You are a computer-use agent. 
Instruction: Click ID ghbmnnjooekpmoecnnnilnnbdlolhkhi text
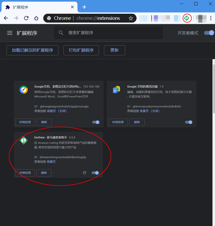point(154,106)
